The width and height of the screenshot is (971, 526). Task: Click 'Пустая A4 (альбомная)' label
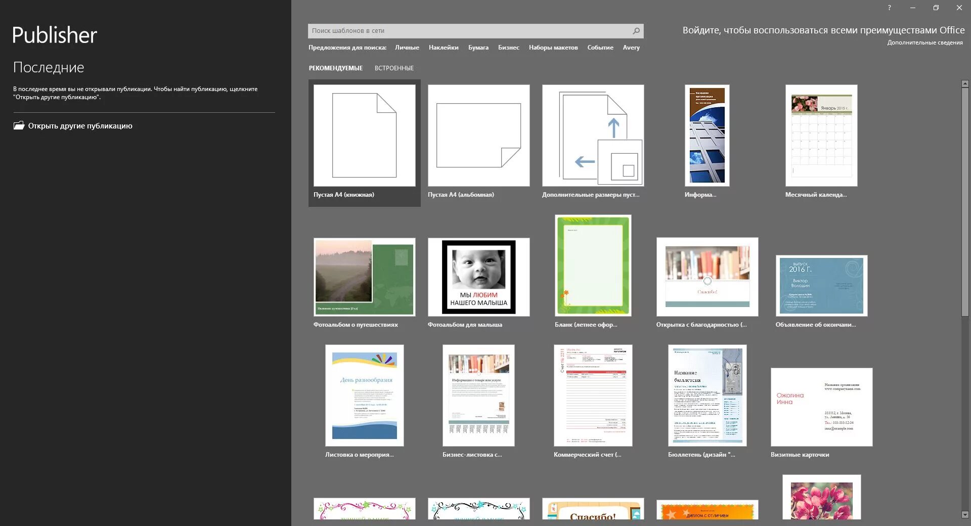[461, 195]
